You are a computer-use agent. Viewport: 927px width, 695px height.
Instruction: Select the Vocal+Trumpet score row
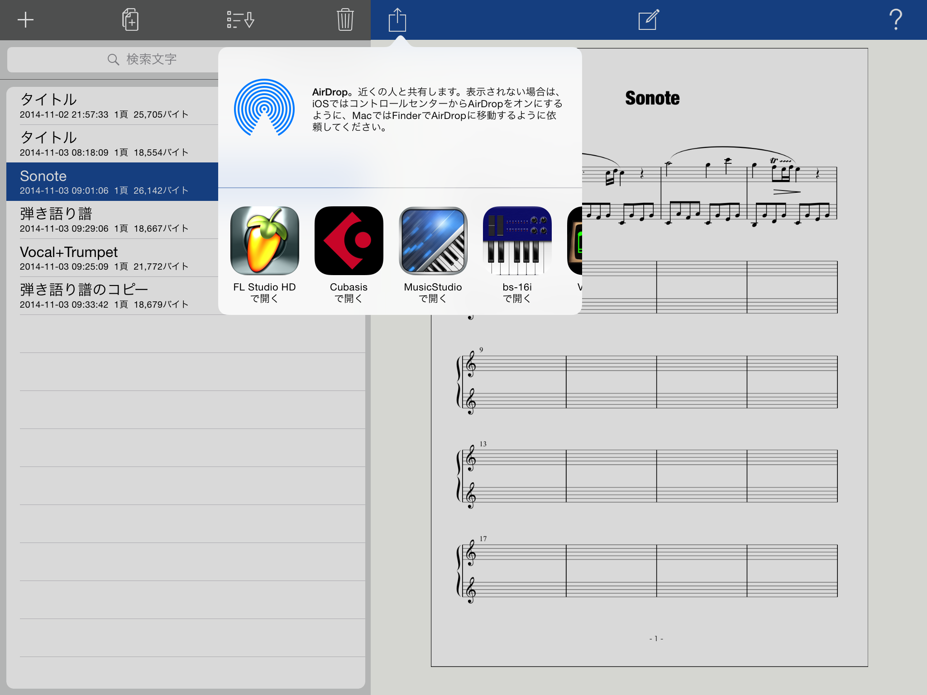point(112,258)
